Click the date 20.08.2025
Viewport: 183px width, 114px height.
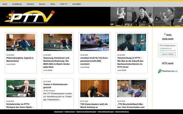[121, 55]
